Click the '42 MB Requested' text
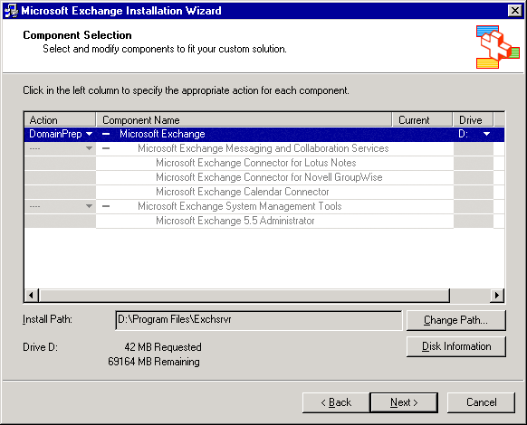Viewport: 527px width, 425px height. tap(163, 346)
